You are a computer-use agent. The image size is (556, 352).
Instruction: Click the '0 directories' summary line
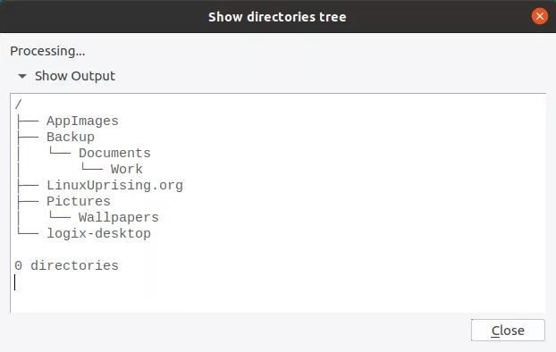pyautogui.click(x=66, y=265)
